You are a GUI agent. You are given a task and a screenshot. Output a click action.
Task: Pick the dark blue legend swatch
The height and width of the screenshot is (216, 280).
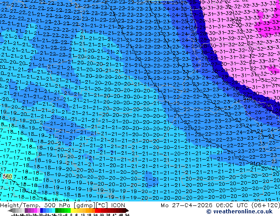tap(42, 210)
